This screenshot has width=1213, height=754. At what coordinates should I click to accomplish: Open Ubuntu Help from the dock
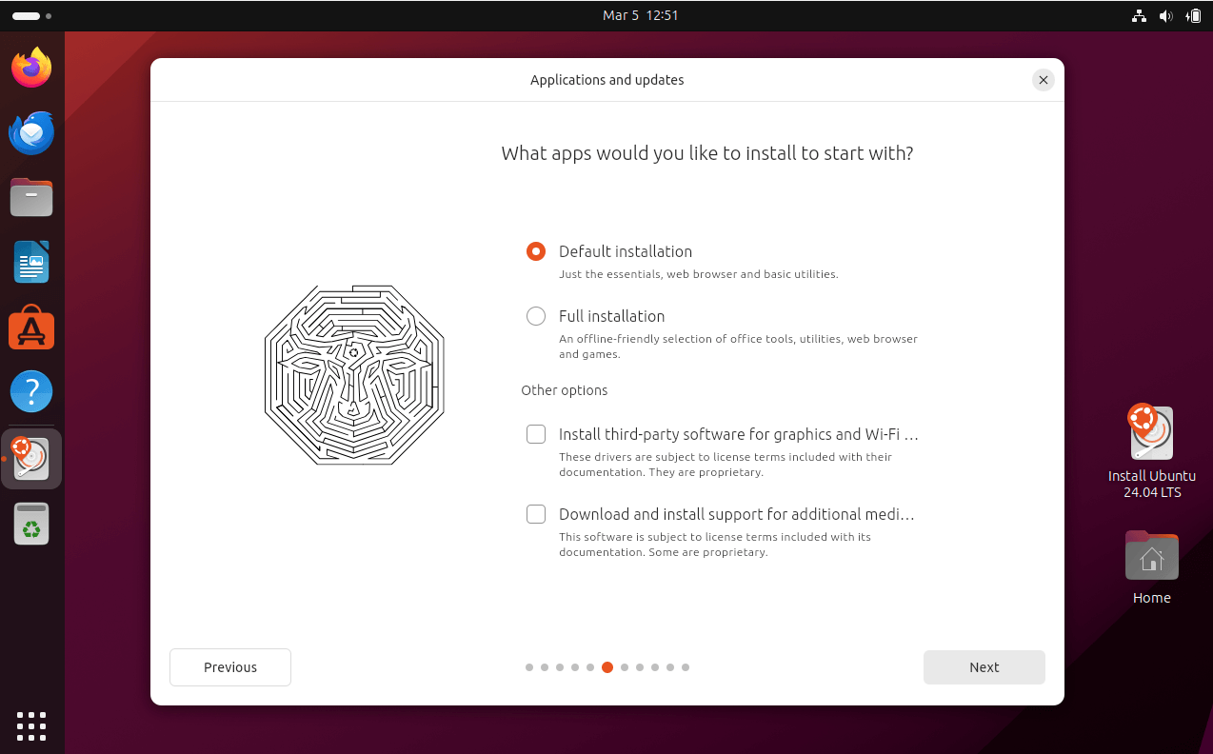pyautogui.click(x=31, y=390)
